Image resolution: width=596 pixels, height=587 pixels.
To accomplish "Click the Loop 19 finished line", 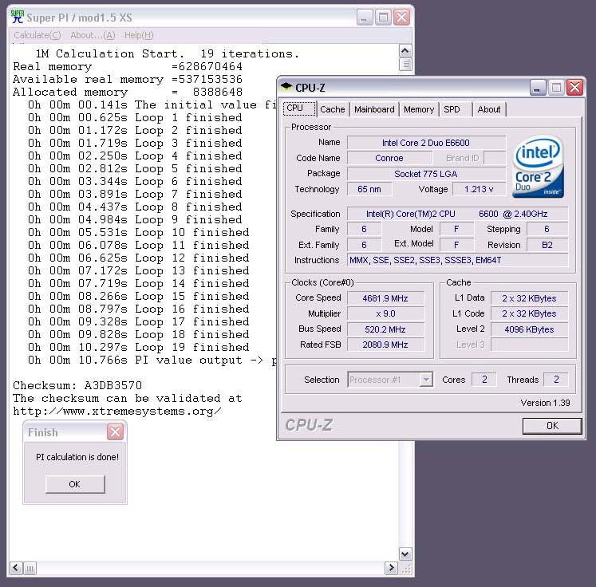I will click(x=139, y=347).
